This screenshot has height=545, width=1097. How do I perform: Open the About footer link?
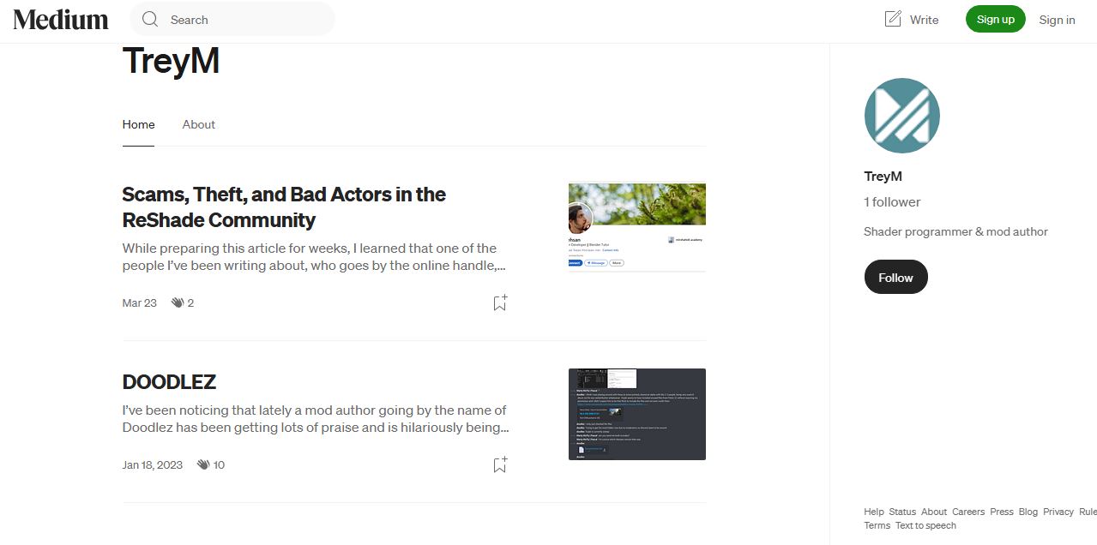(934, 512)
